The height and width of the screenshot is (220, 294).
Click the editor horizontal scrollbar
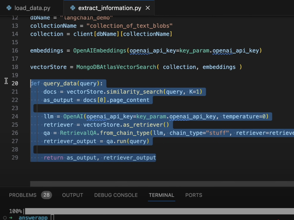(162, 184)
